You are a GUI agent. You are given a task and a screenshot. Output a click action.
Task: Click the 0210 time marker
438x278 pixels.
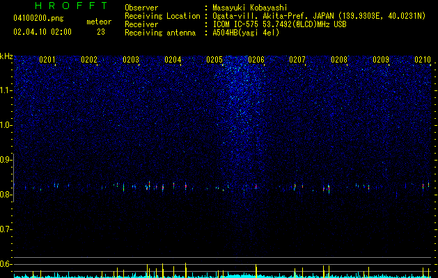click(423, 60)
